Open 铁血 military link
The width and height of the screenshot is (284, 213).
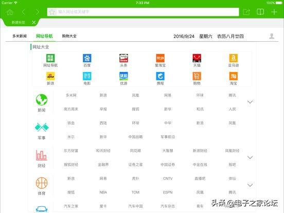click(71, 123)
